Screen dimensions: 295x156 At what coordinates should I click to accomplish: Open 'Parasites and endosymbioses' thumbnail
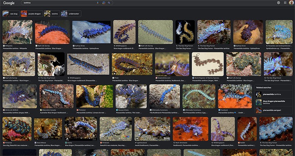279,32
